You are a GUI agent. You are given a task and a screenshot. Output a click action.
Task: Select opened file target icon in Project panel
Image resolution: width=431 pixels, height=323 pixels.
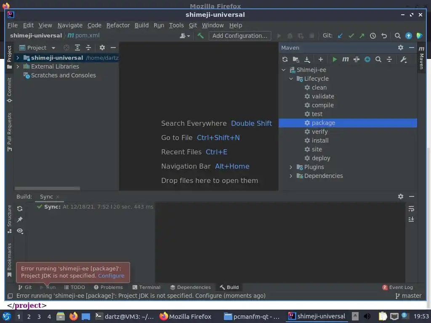[x=66, y=48]
